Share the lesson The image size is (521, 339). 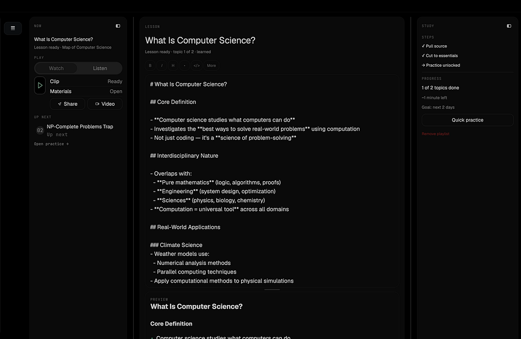[x=67, y=104]
